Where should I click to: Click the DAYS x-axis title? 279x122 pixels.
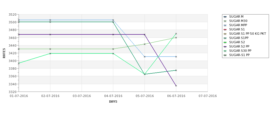[x=113, y=102]
